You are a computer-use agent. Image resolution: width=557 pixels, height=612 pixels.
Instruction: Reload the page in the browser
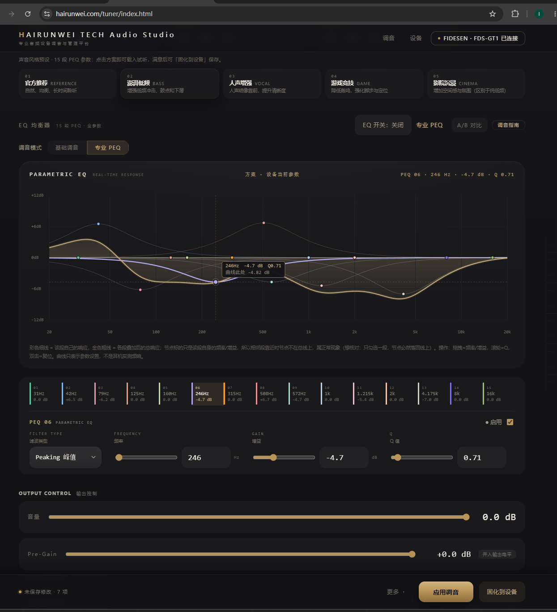click(x=28, y=14)
